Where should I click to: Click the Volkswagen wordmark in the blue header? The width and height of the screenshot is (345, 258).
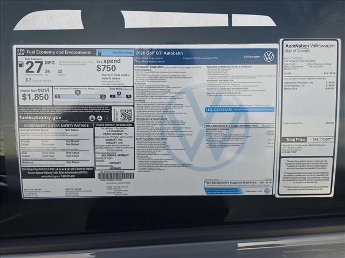[x=252, y=56]
